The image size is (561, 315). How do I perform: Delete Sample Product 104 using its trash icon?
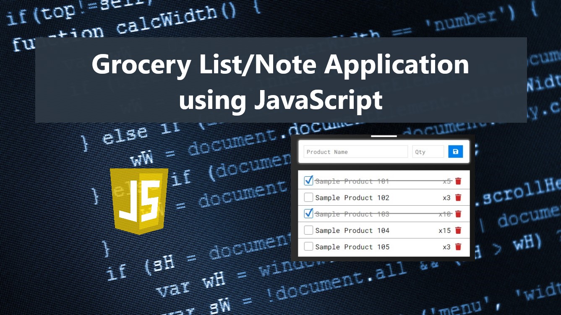click(x=458, y=230)
